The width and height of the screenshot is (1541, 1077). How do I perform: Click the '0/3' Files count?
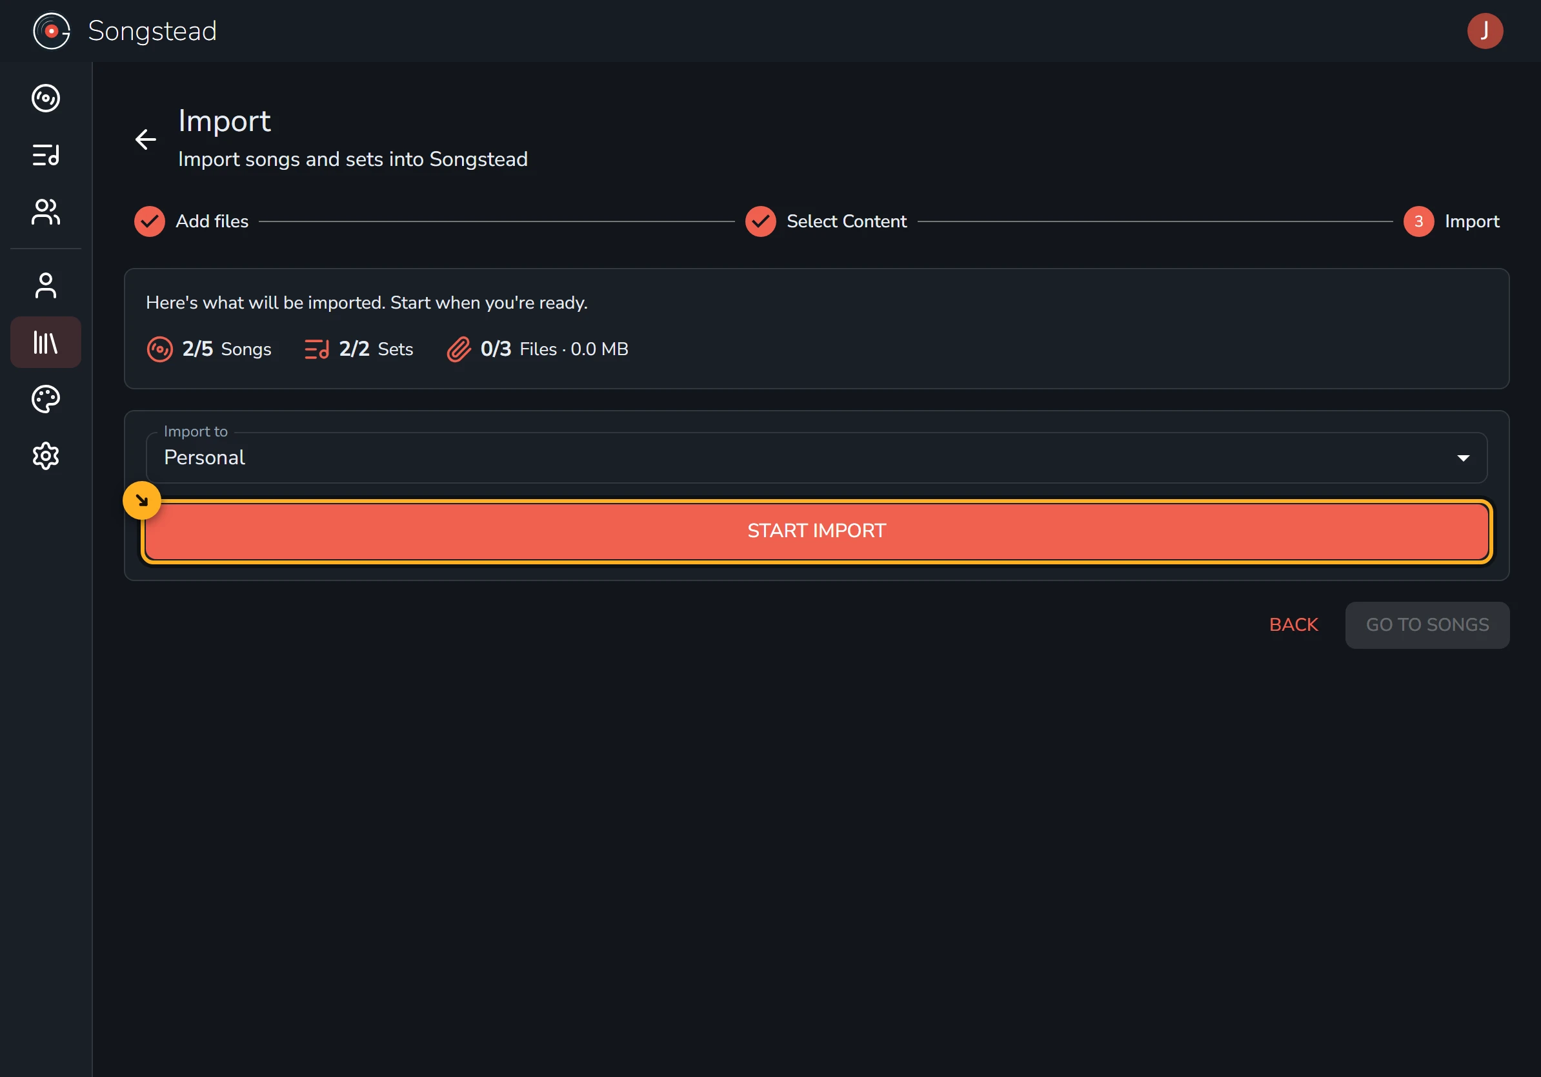[x=496, y=349]
